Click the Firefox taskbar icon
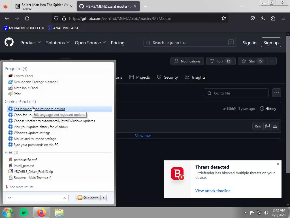Image resolution: width=290 pixels, height=218 pixels. (42, 212)
